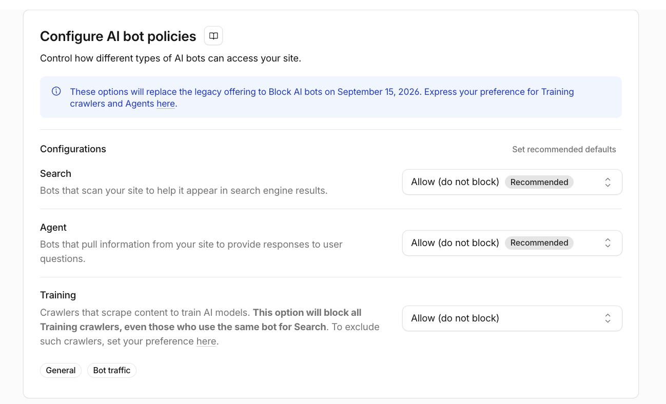Select the General tag
Screen dimensions: 666x404
(61, 370)
